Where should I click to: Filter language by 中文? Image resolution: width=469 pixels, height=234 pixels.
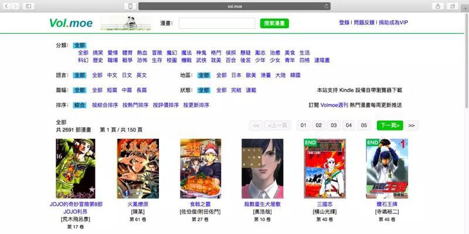(x=112, y=75)
